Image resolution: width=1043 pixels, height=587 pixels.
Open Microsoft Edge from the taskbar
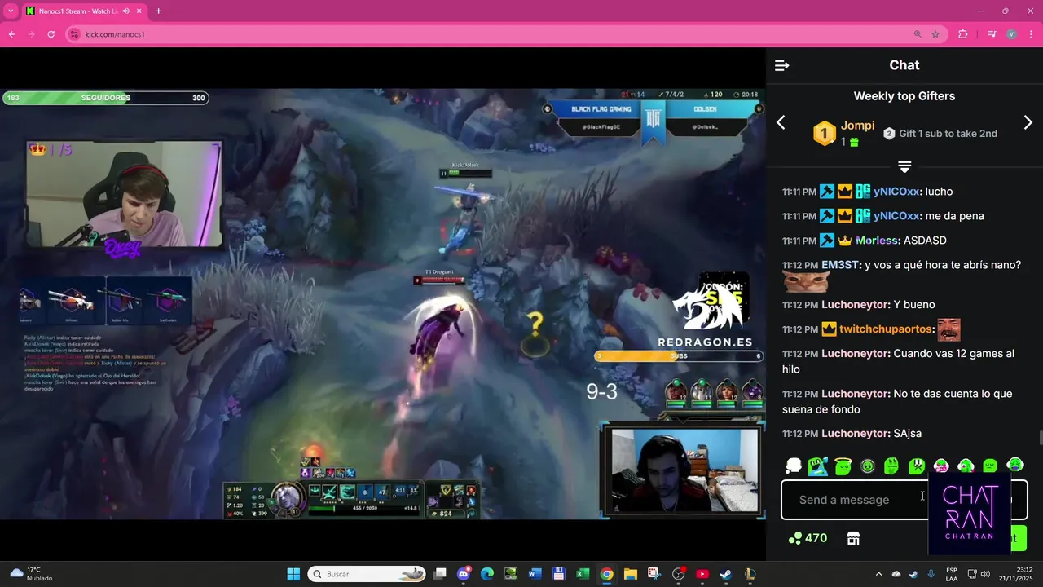487,574
